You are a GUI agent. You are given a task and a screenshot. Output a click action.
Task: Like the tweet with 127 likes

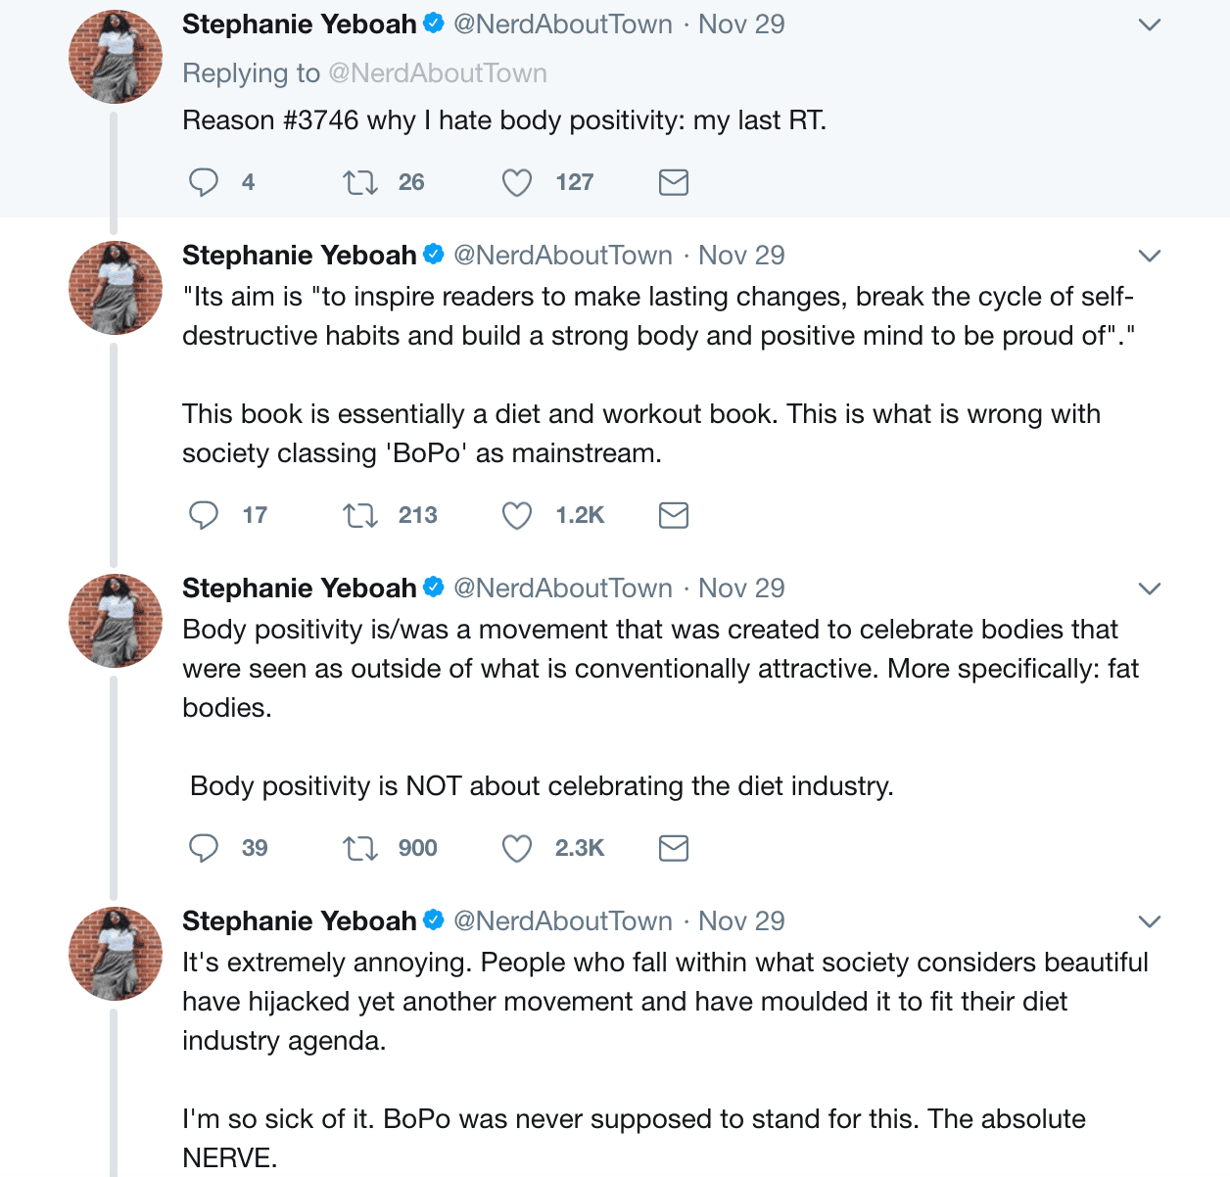pos(517,182)
